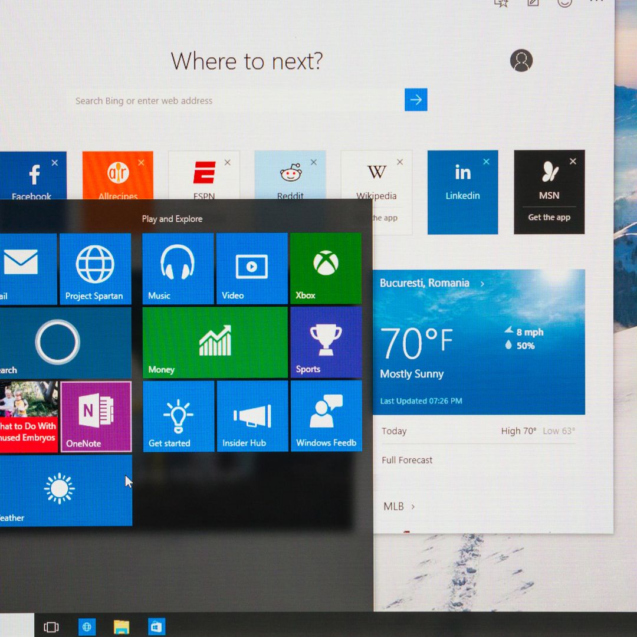Launch the Project Spartan tile
Image resolution: width=637 pixels, height=637 pixels.
[x=96, y=269]
